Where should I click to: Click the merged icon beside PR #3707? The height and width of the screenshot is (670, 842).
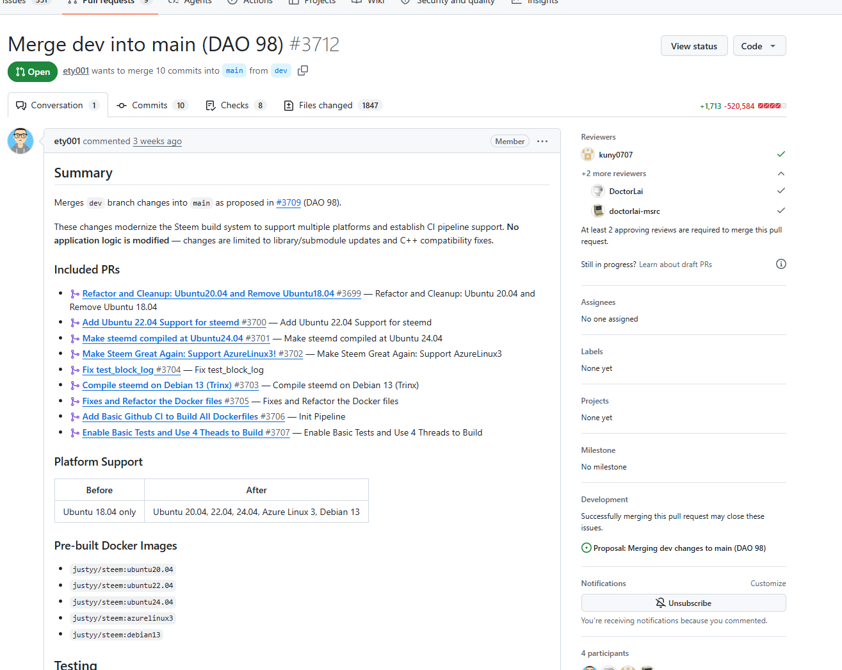tap(75, 433)
